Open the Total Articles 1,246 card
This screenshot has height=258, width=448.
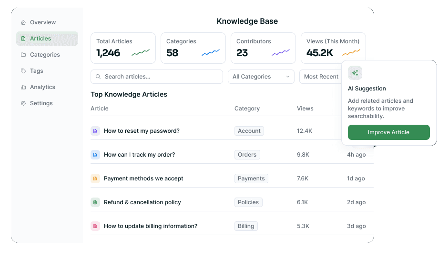[123, 48]
